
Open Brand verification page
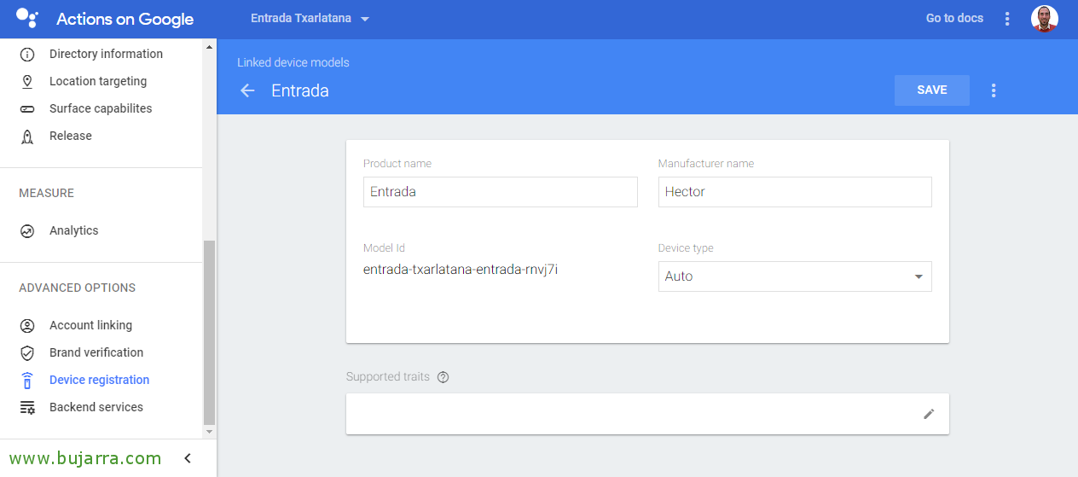[x=96, y=352]
